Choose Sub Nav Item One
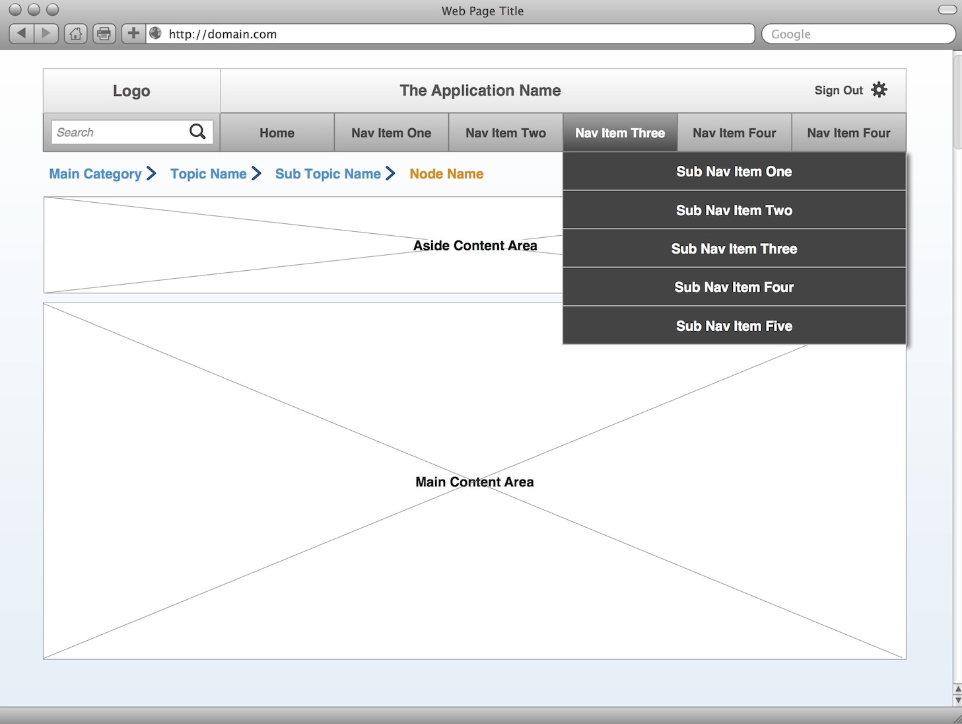 tap(734, 172)
